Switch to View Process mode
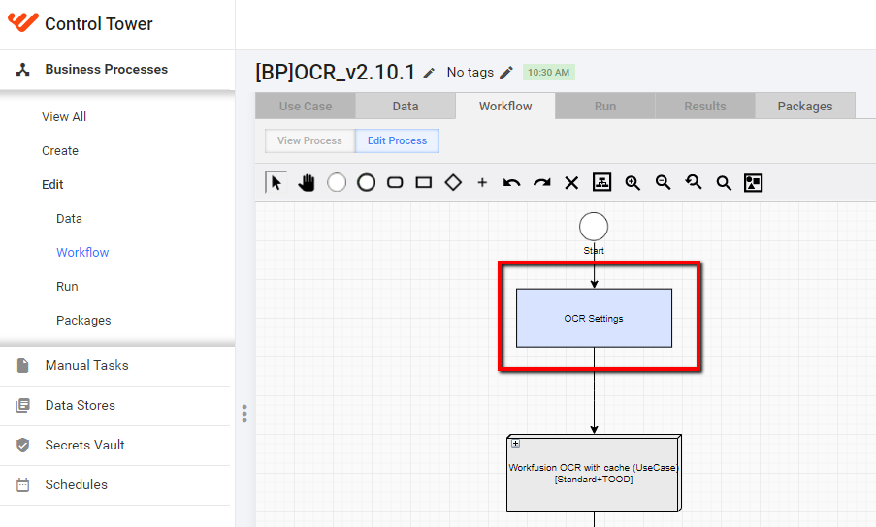Screen dimensions: 876x527 [x=310, y=140]
